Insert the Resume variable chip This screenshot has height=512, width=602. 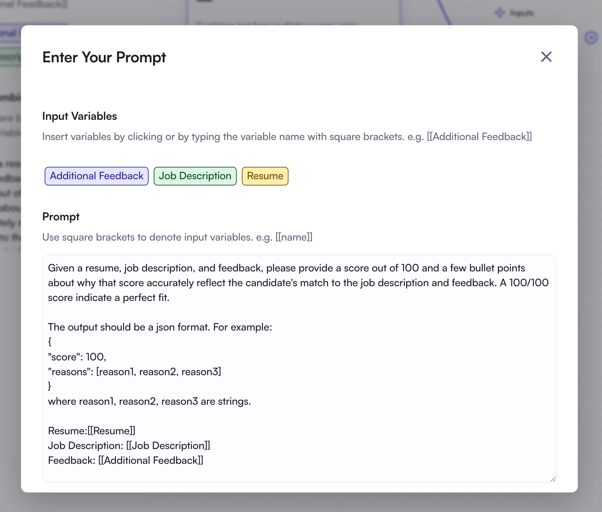[265, 176]
